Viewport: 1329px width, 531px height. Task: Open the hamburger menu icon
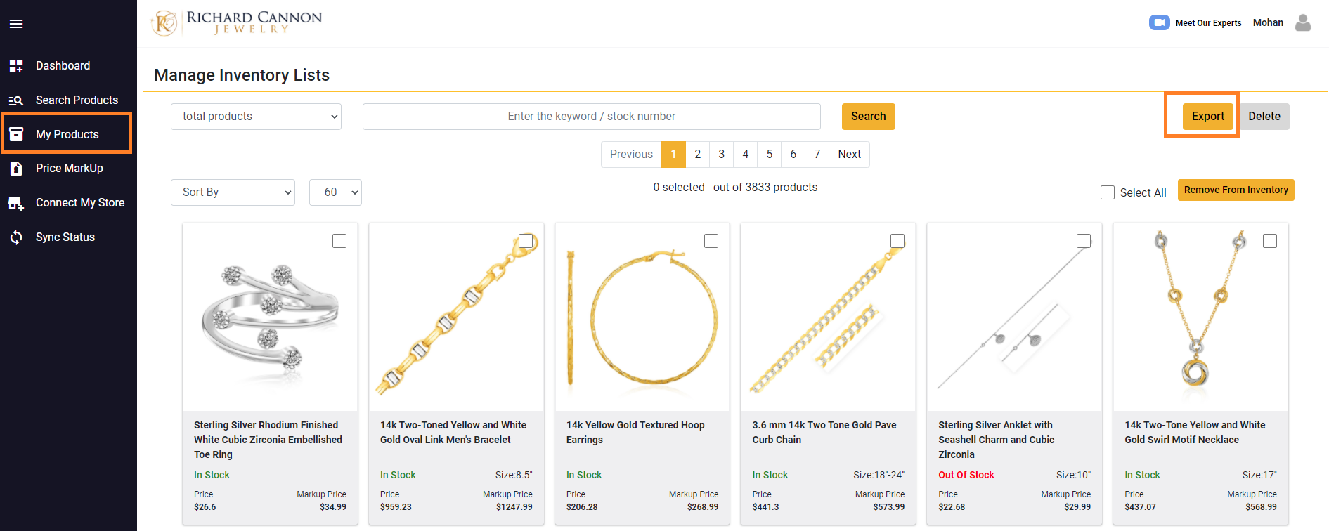coord(16,24)
